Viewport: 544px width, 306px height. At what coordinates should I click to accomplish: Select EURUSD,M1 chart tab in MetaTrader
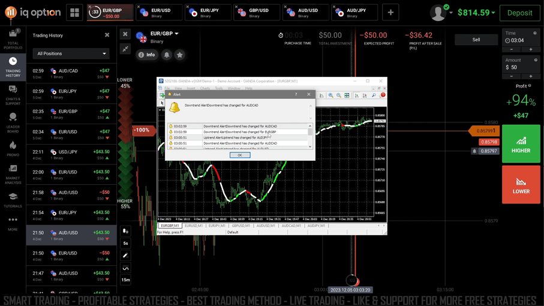194,226
